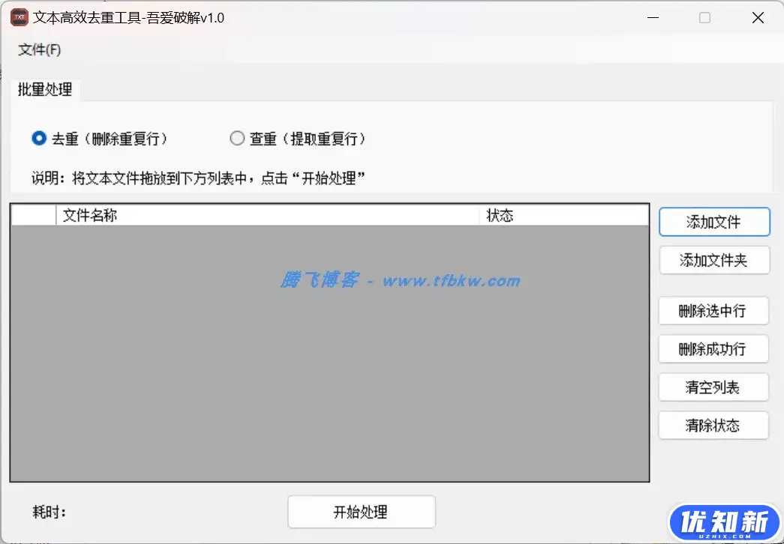Screen dimensions: 784x544
Task: Click the 状态 column header
Action: click(500, 215)
